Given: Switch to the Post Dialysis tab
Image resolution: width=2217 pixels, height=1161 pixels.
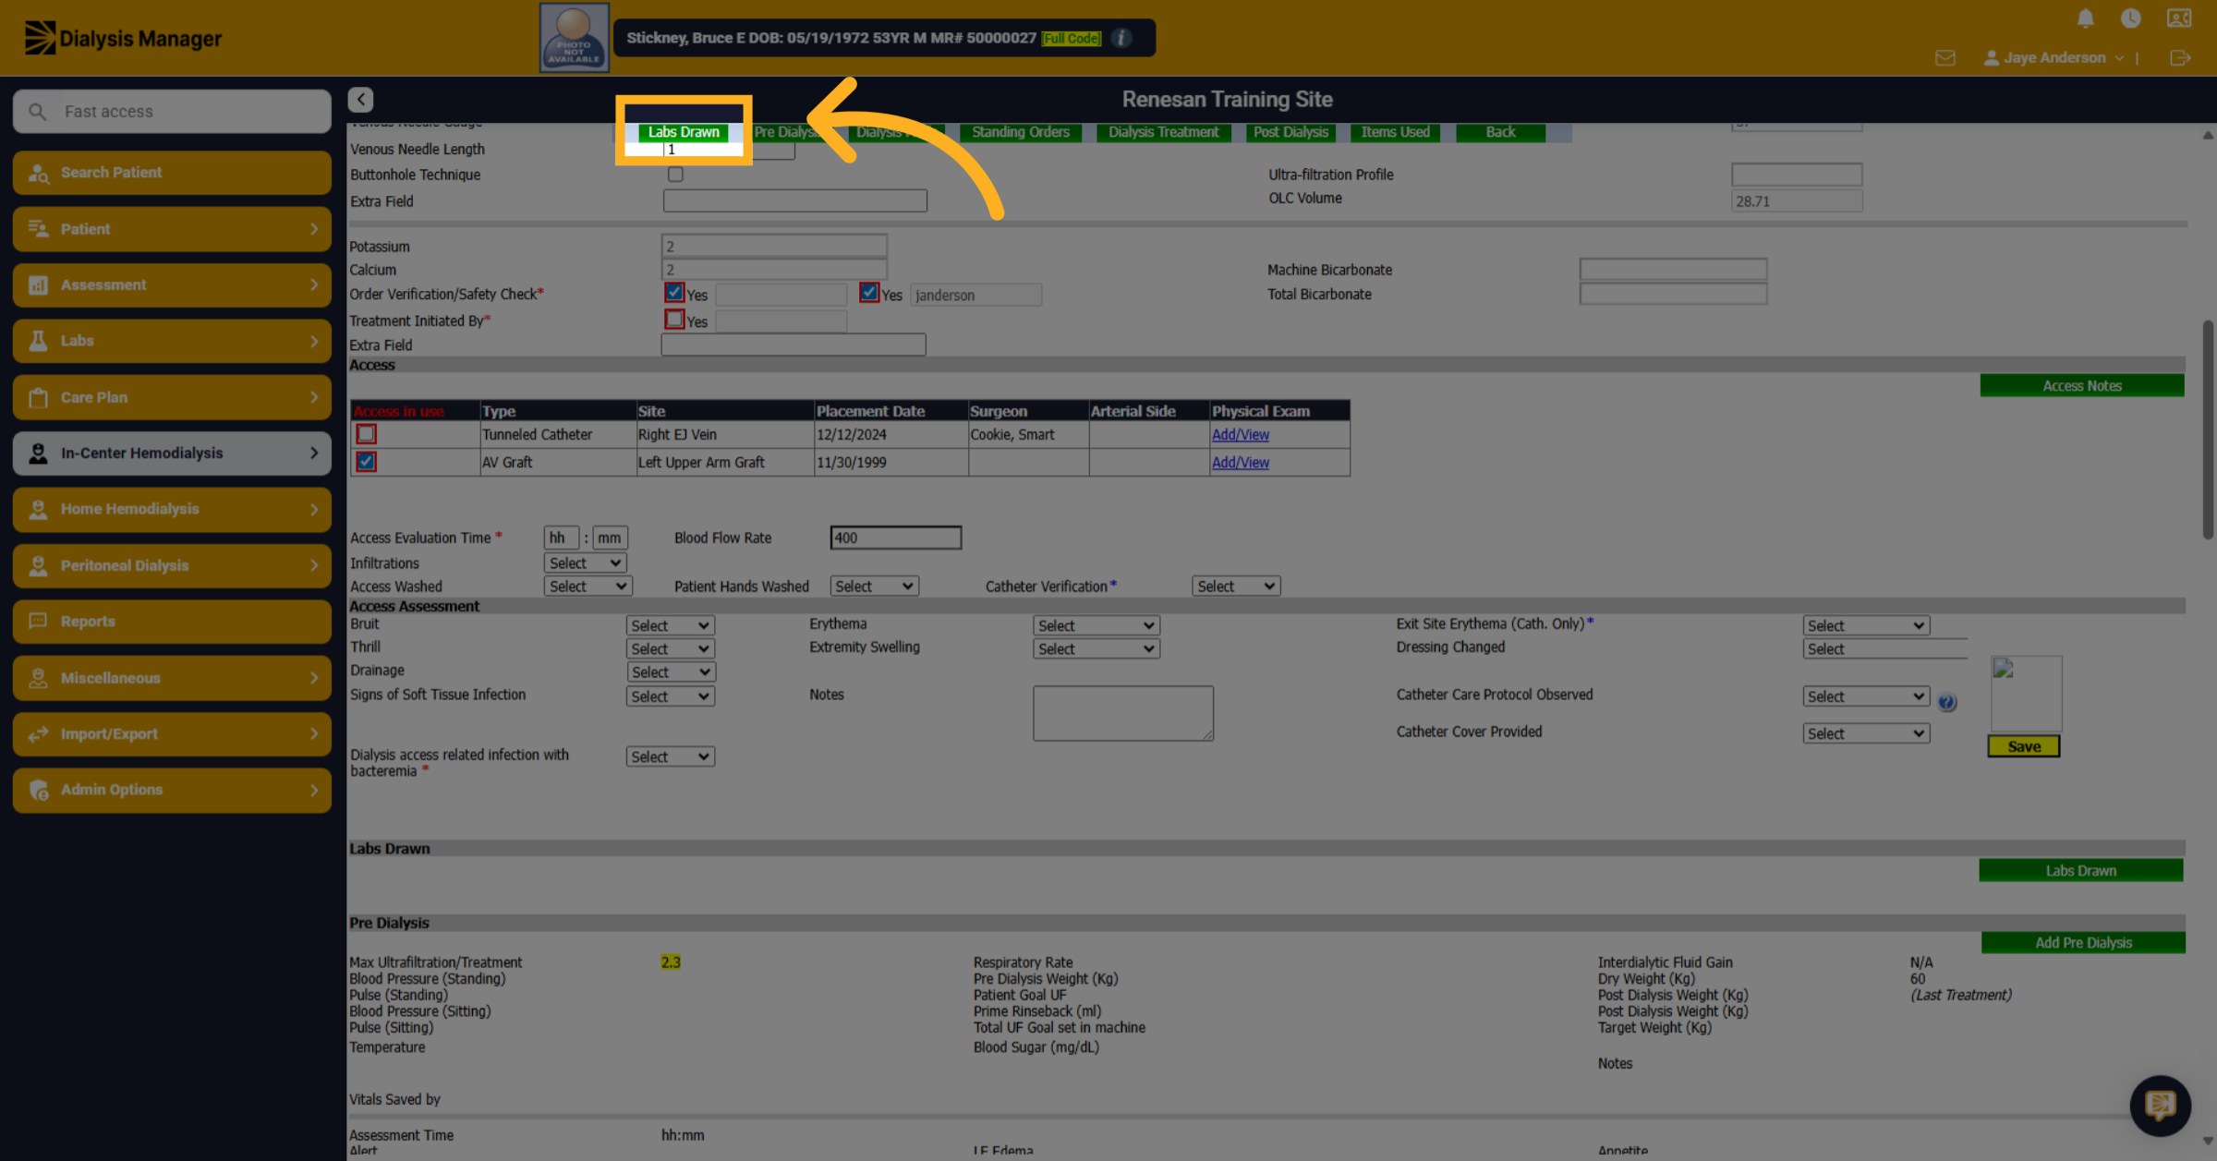Looking at the screenshot, I should pos(1290,132).
